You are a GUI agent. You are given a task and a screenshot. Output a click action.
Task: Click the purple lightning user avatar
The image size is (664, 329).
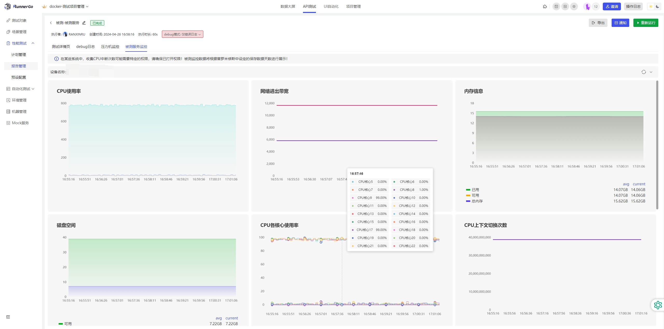(x=587, y=6)
